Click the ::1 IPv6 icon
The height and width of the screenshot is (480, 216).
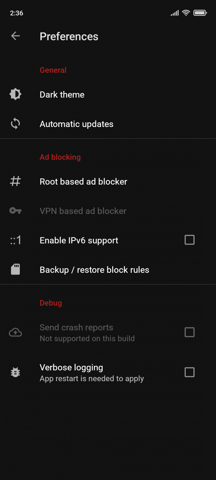(x=16, y=240)
